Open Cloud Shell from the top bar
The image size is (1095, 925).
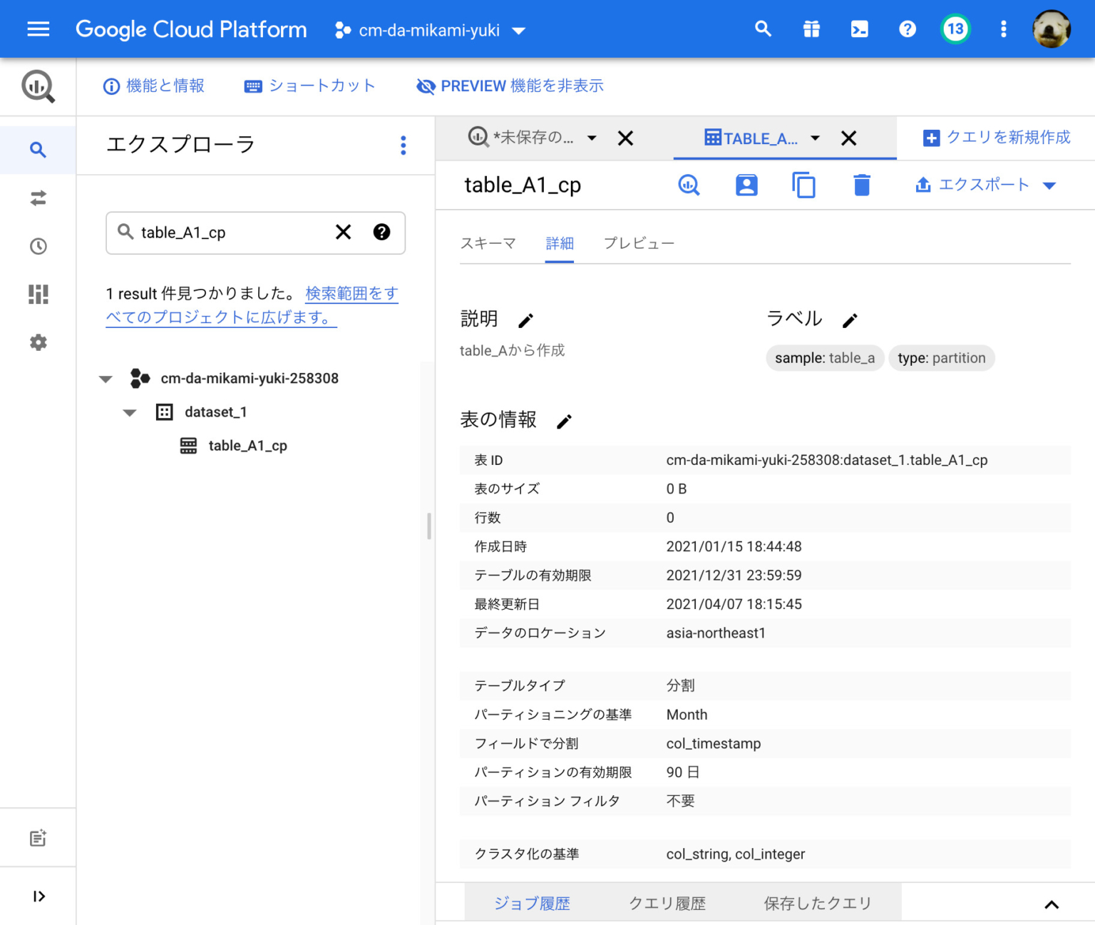point(859,29)
